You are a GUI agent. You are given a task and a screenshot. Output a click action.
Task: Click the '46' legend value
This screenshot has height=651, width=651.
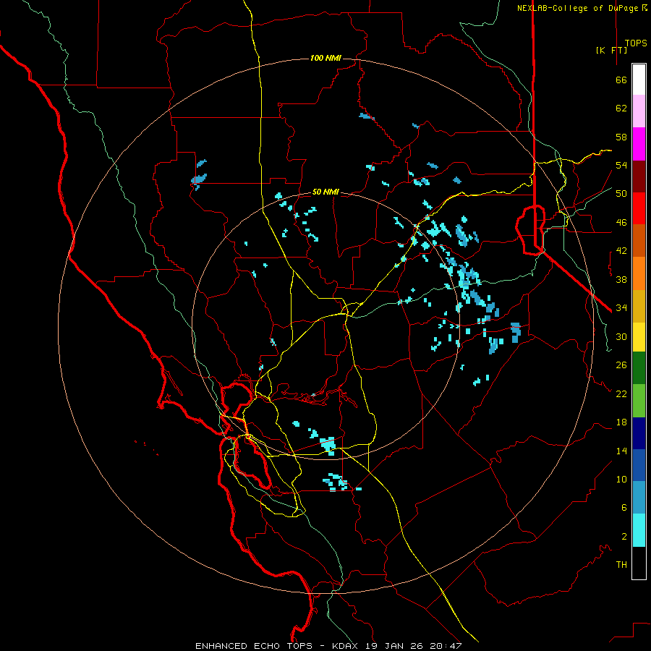click(621, 223)
